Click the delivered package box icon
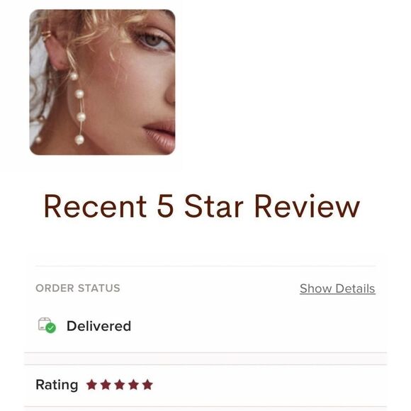This screenshot has height=411, width=411. [45, 324]
